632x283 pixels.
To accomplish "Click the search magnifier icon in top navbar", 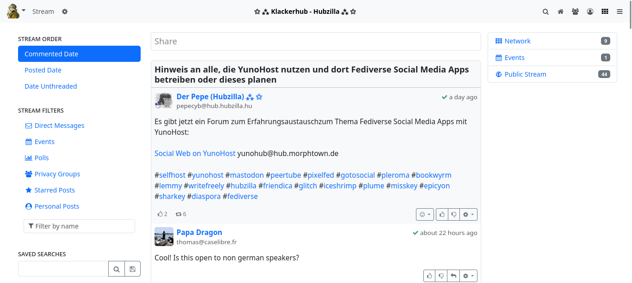I will tap(545, 12).
